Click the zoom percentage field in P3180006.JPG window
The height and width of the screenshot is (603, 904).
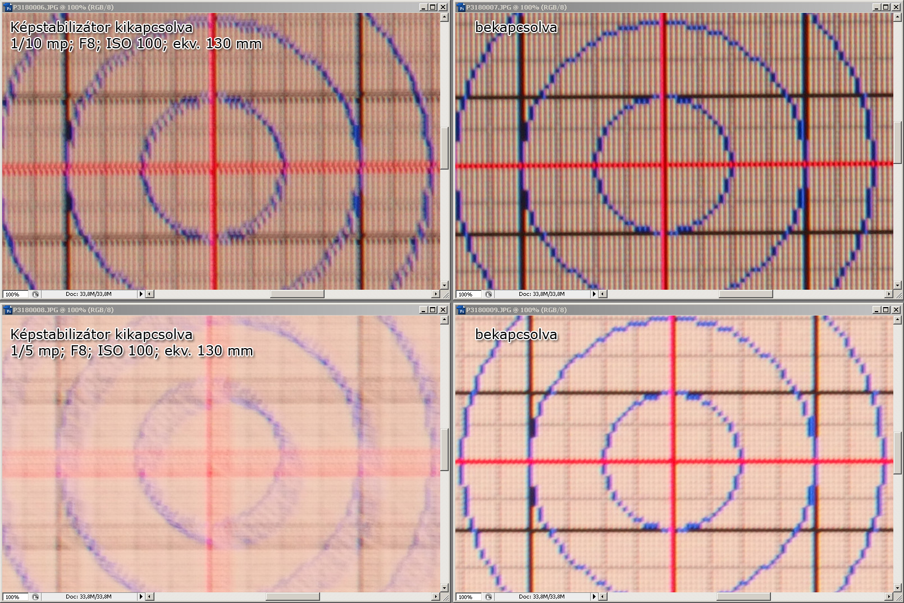pos(16,294)
